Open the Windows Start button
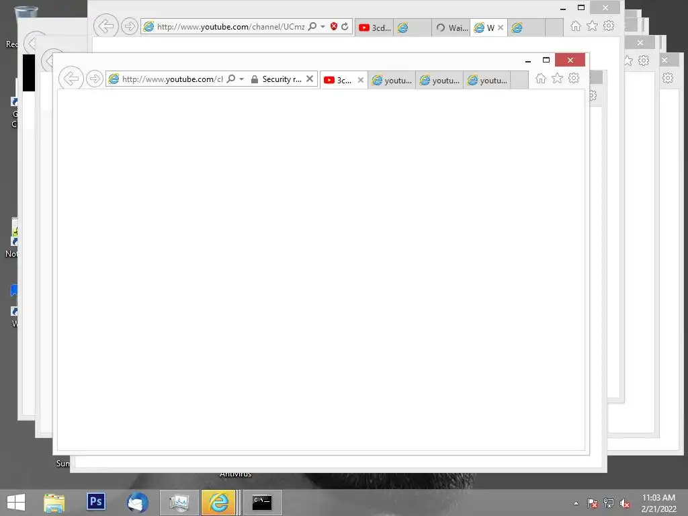The height and width of the screenshot is (516, 688). 16,503
